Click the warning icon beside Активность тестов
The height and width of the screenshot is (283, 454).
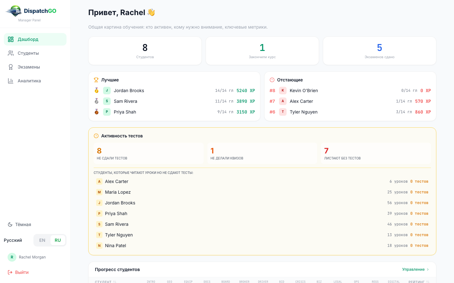pyautogui.click(x=96, y=136)
